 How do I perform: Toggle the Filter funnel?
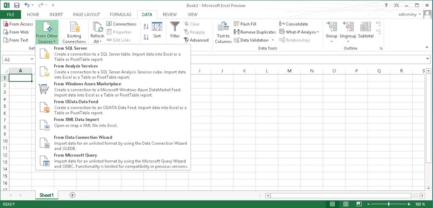click(x=175, y=30)
